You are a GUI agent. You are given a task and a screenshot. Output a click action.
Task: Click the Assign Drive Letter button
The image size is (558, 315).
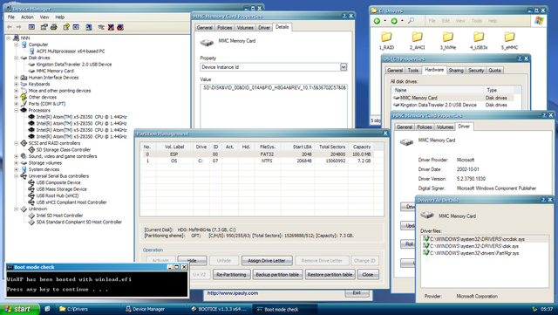pyautogui.click(x=267, y=261)
